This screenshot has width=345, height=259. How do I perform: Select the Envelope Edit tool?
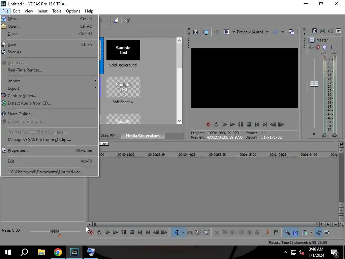(x=190, y=232)
